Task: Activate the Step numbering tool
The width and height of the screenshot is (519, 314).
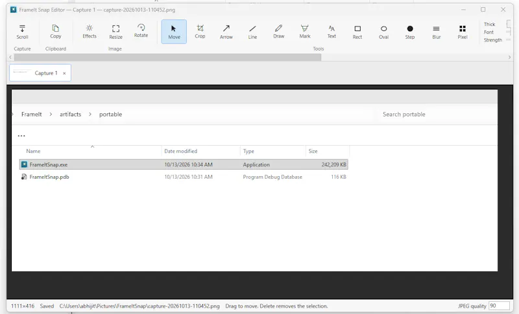Action: pyautogui.click(x=410, y=32)
